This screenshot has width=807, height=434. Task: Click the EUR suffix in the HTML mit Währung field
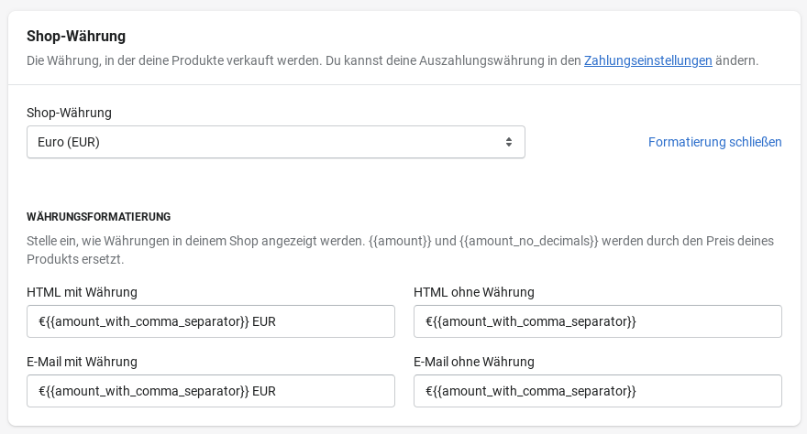point(264,321)
